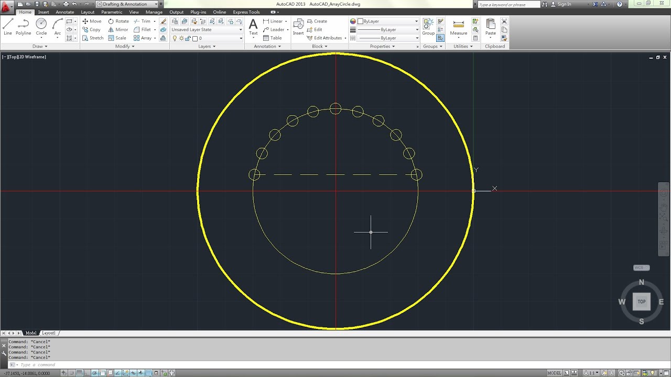
Task: Open the Insert ribbon tab
Action: (44, 12)
